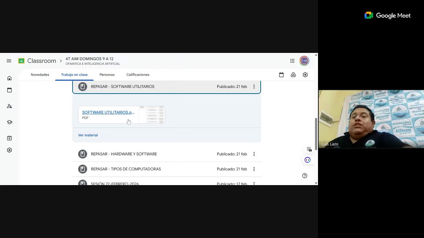Open the people icon in left sidebar
The image size is (424, 238).
9,106
